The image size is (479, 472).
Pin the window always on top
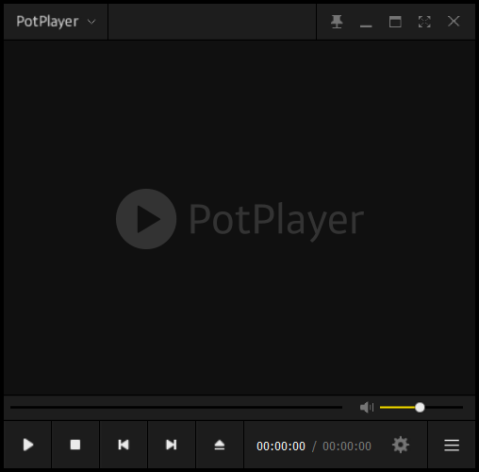click(x=337, y=22)
